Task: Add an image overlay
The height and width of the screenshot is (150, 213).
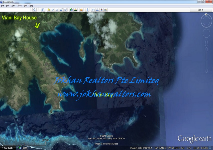Action: [61, 10]
